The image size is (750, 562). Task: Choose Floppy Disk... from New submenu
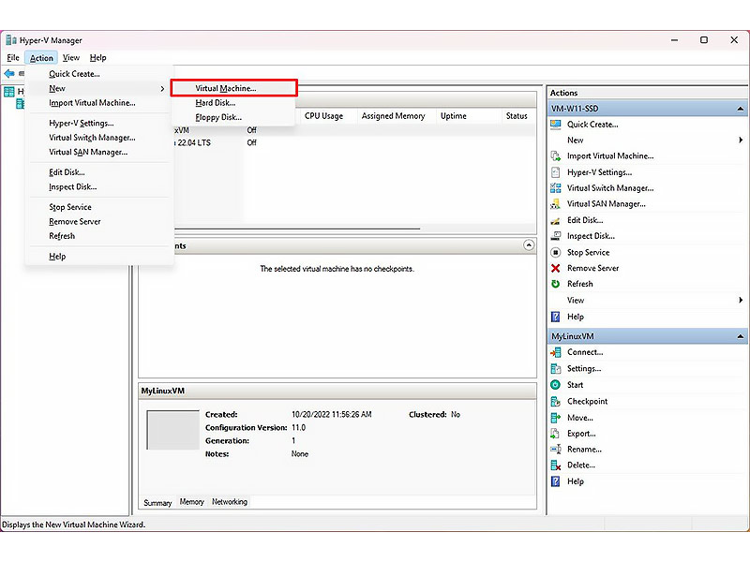[233, 117]
